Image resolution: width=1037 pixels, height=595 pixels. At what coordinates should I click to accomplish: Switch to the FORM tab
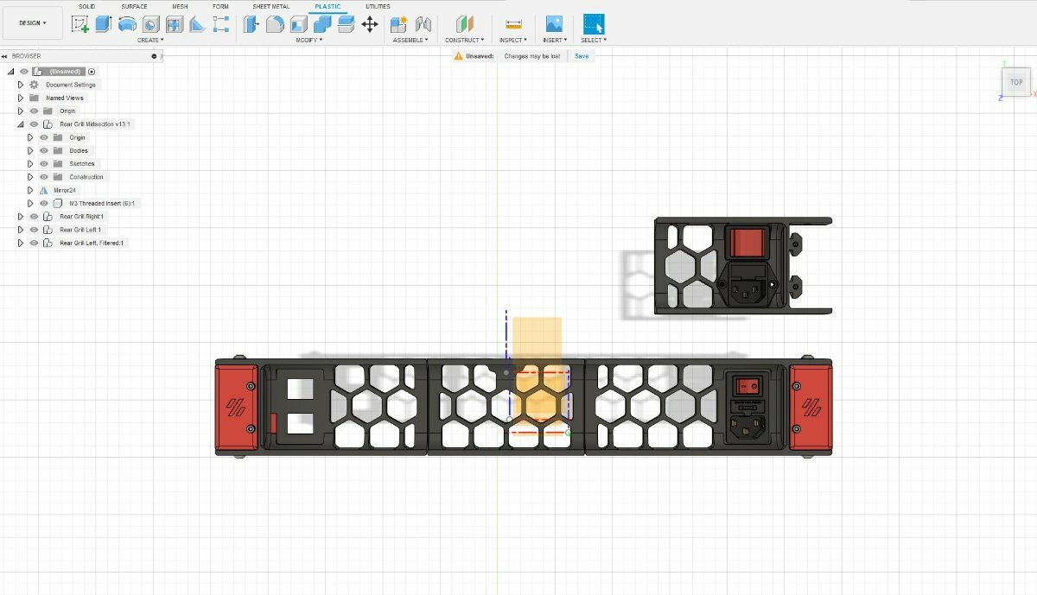point(220,6)
